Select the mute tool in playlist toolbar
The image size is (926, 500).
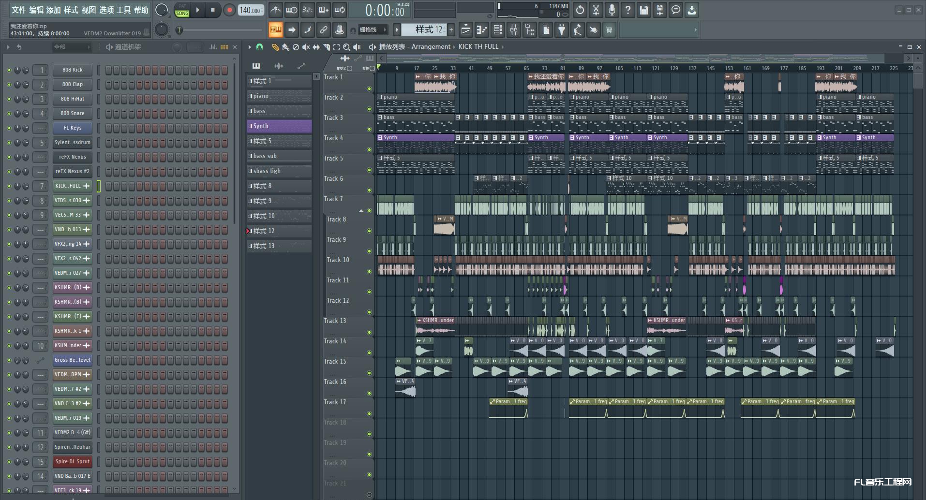[306, 47]
